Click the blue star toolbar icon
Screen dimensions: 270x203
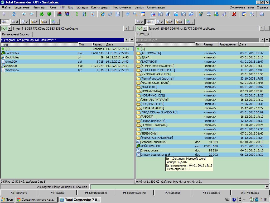pyautogui.click(x=128, y=14)
